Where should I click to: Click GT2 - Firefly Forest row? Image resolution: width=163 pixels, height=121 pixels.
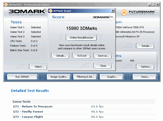(83, 111)
